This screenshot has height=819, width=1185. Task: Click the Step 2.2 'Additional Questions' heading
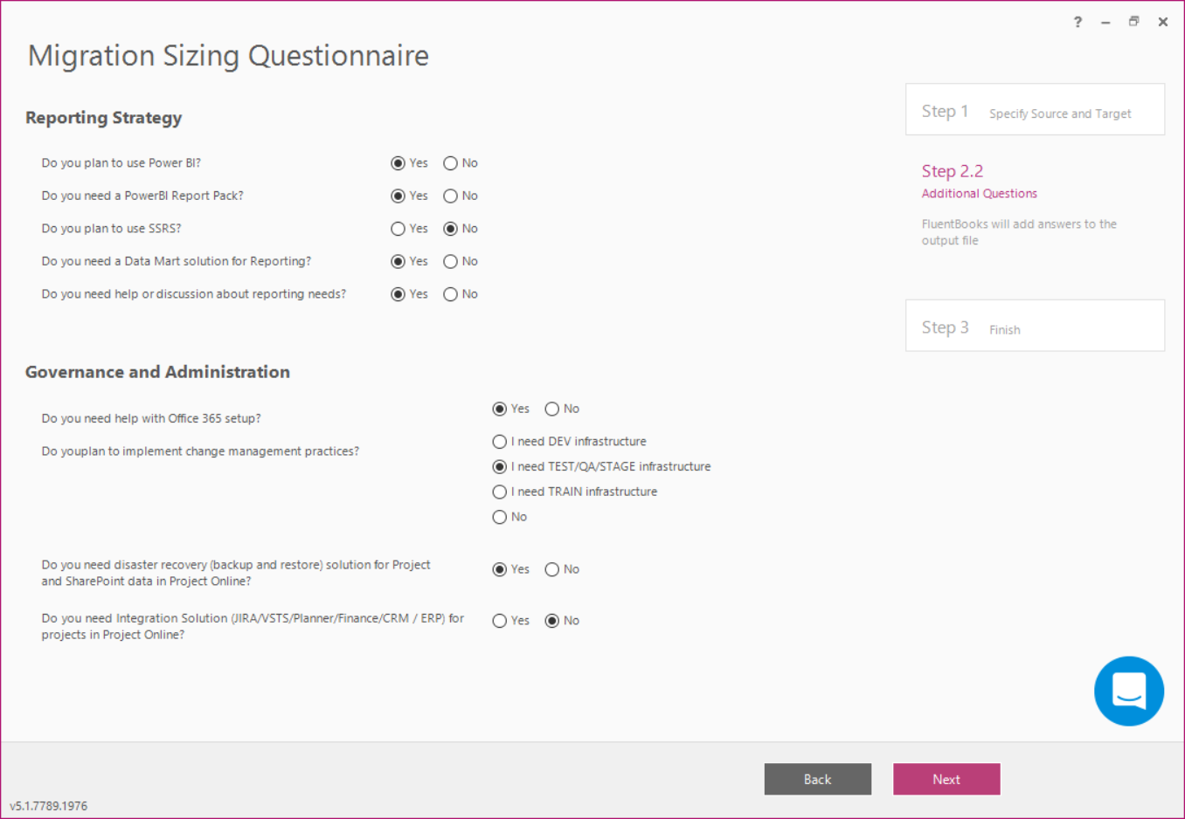(979, 193)
